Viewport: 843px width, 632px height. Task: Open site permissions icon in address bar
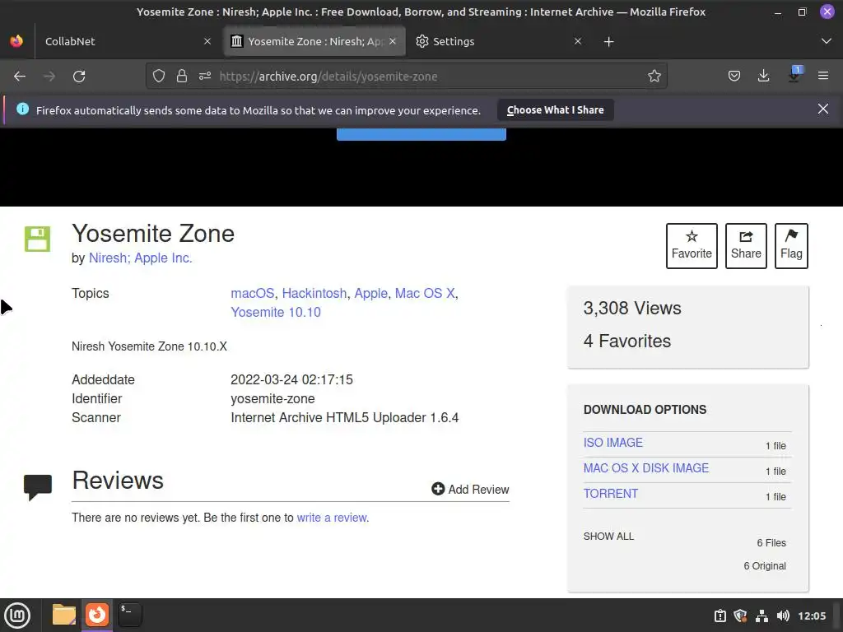(x=205, y=77)
